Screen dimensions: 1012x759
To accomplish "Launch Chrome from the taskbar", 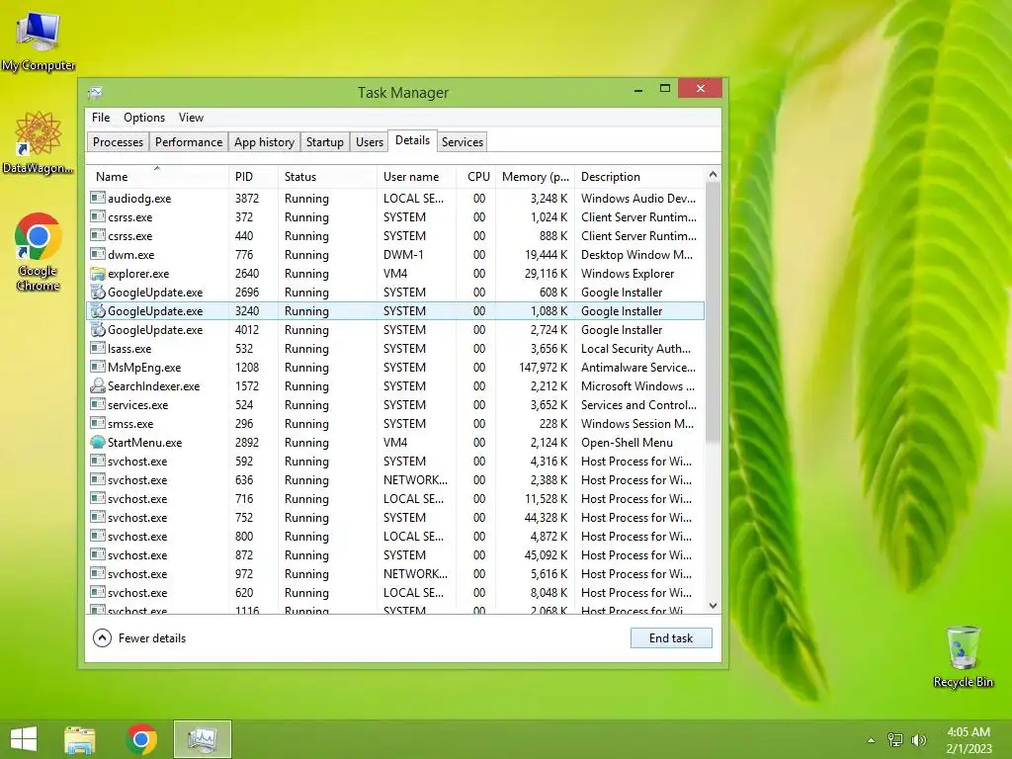I will pos(141,739).
